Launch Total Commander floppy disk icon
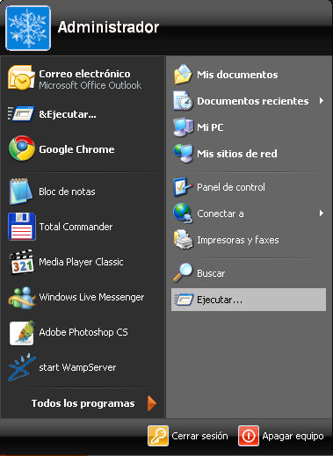 click(22, 227)
